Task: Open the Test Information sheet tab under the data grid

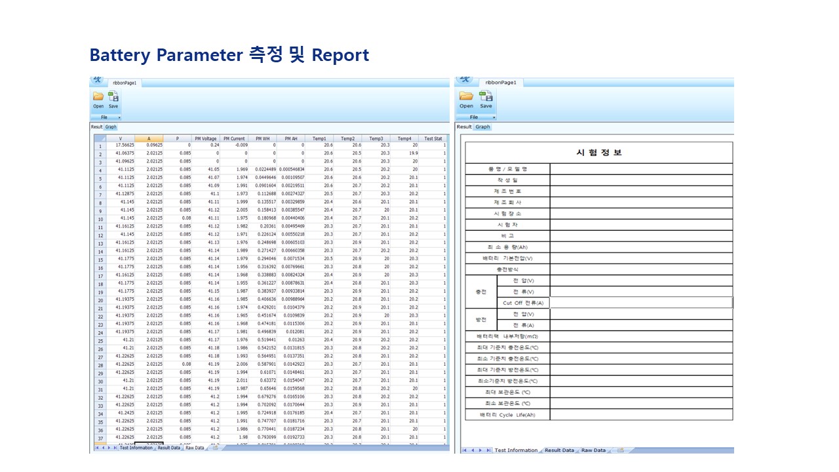Action: point(136,448)
